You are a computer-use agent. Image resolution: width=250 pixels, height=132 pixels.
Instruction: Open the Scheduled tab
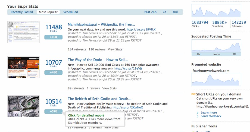click(x=71, y=12)
